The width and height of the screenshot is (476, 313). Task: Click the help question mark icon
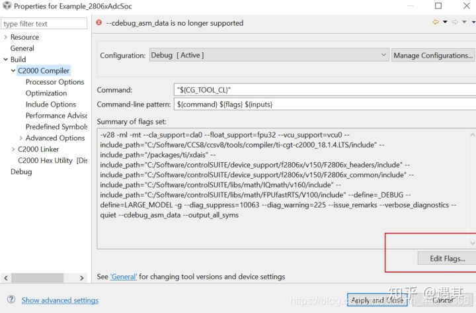[x=11, y=299]
